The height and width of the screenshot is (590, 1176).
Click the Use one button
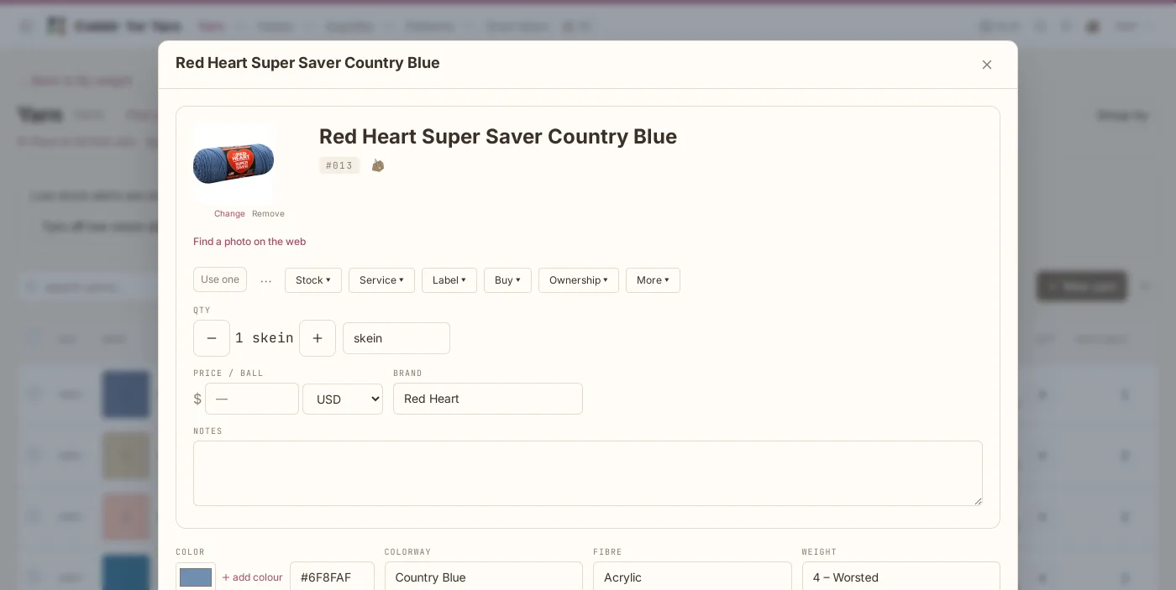220,279
